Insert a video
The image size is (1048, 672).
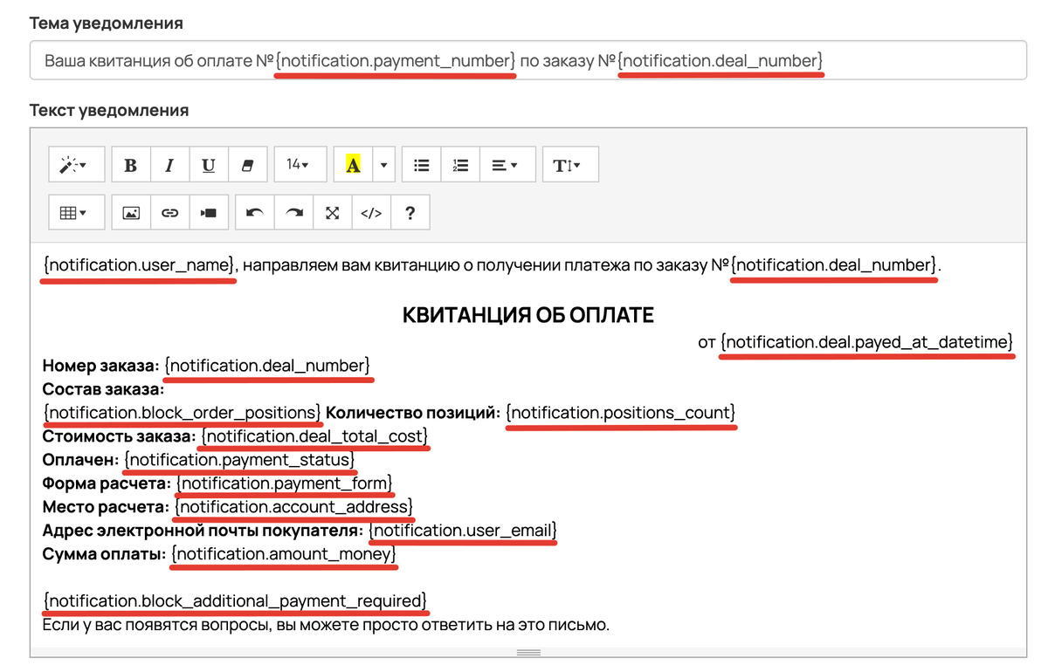click(209, 212)
